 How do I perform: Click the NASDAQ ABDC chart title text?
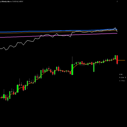pos(18,2)
